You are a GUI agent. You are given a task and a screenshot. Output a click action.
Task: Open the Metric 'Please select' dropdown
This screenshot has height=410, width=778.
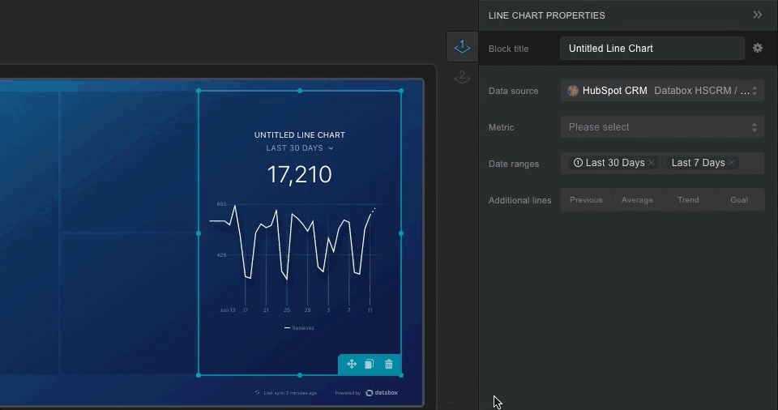(x=662, y=127)
